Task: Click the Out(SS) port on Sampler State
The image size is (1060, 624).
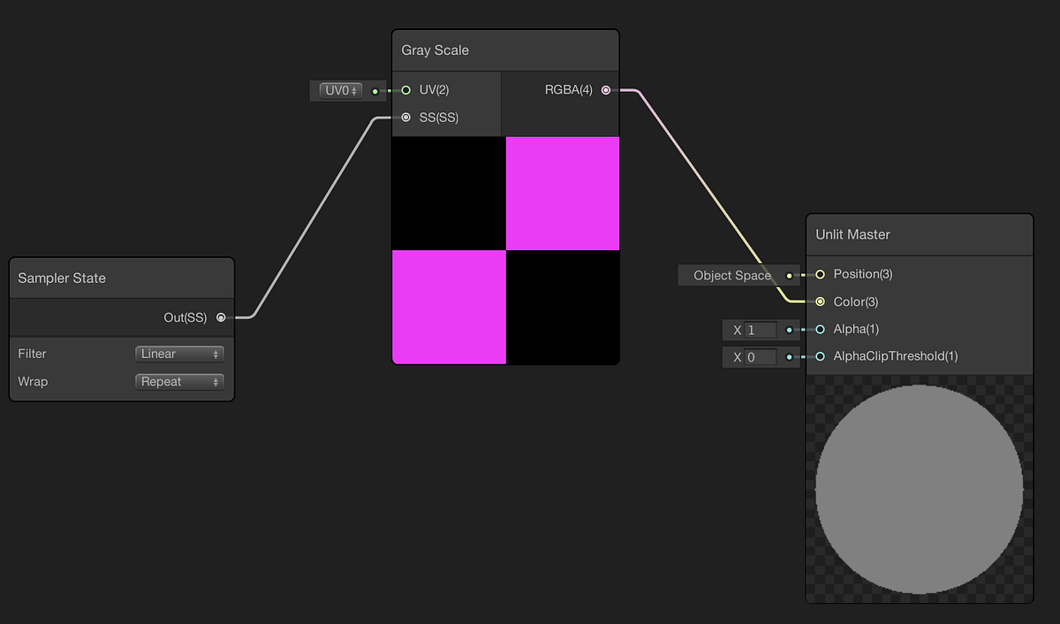Action: coord(221,317)
